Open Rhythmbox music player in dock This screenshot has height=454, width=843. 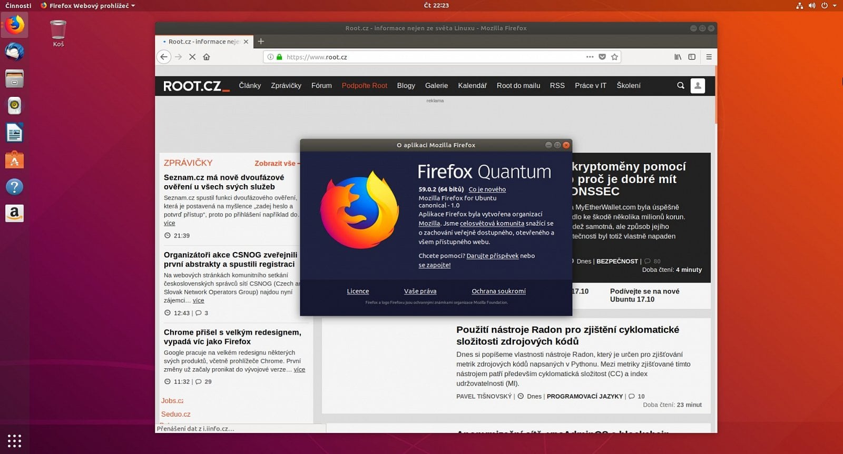[15, 106]
